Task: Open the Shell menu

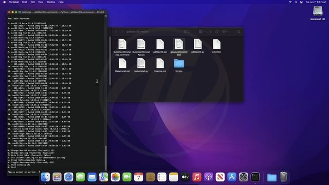Action: coord(25,2)
